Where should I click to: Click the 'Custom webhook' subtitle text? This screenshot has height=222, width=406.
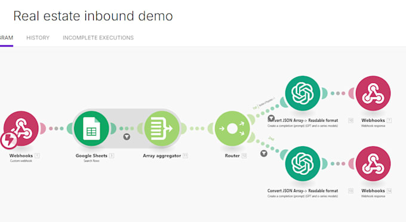coord(21,161)
